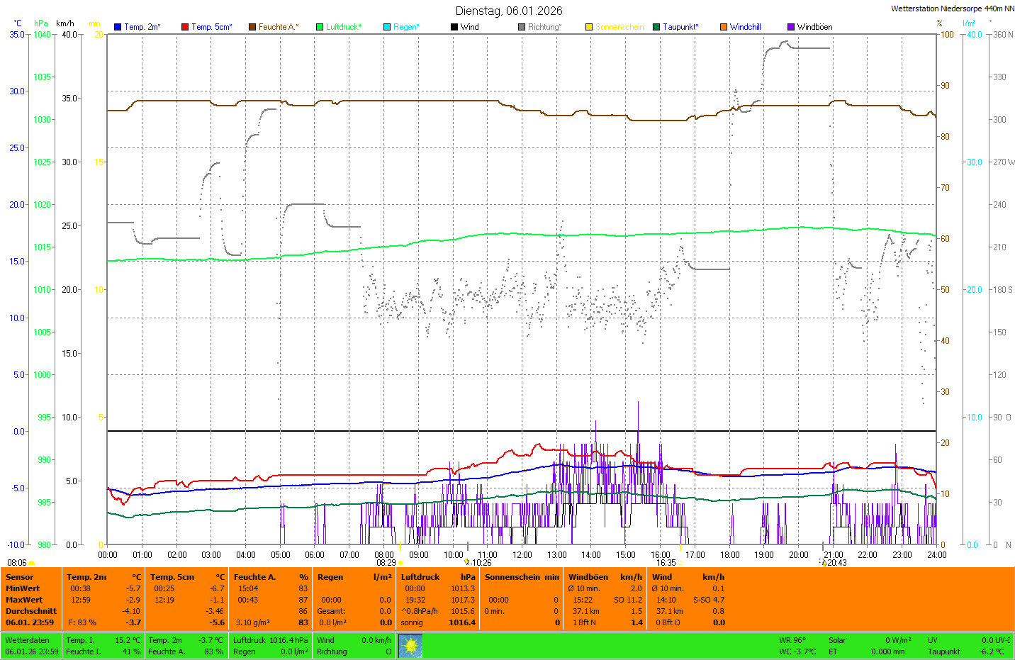
Task: Click the yellow Sonnenschein legend square
Action: (x=589, y=27)
